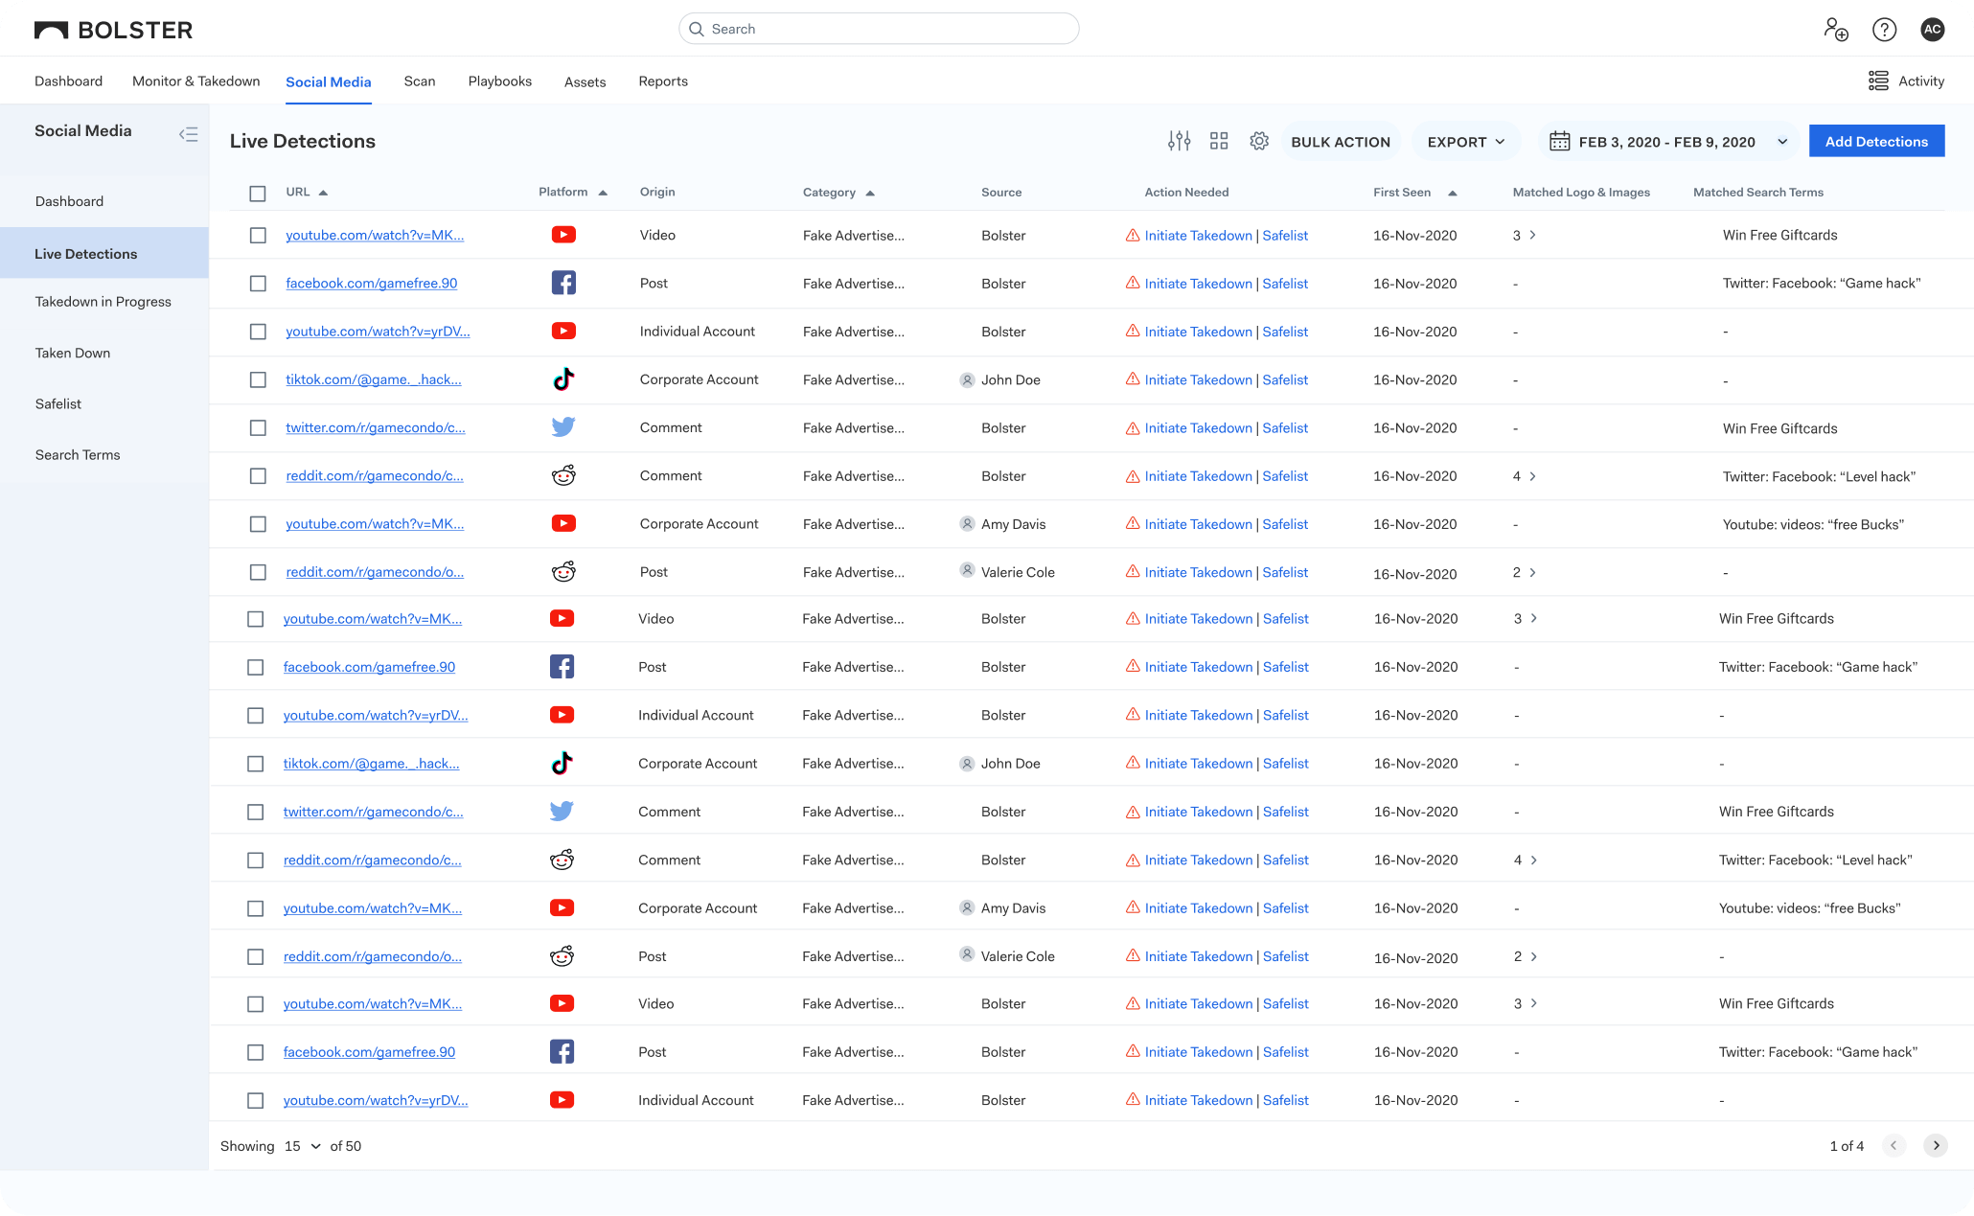Click the BULK ACTION button
Viewport: 1974px width, 1216px height.
pos(1340,142)
